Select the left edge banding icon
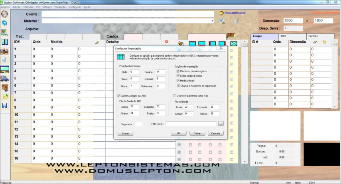 (x=212, y=44)
